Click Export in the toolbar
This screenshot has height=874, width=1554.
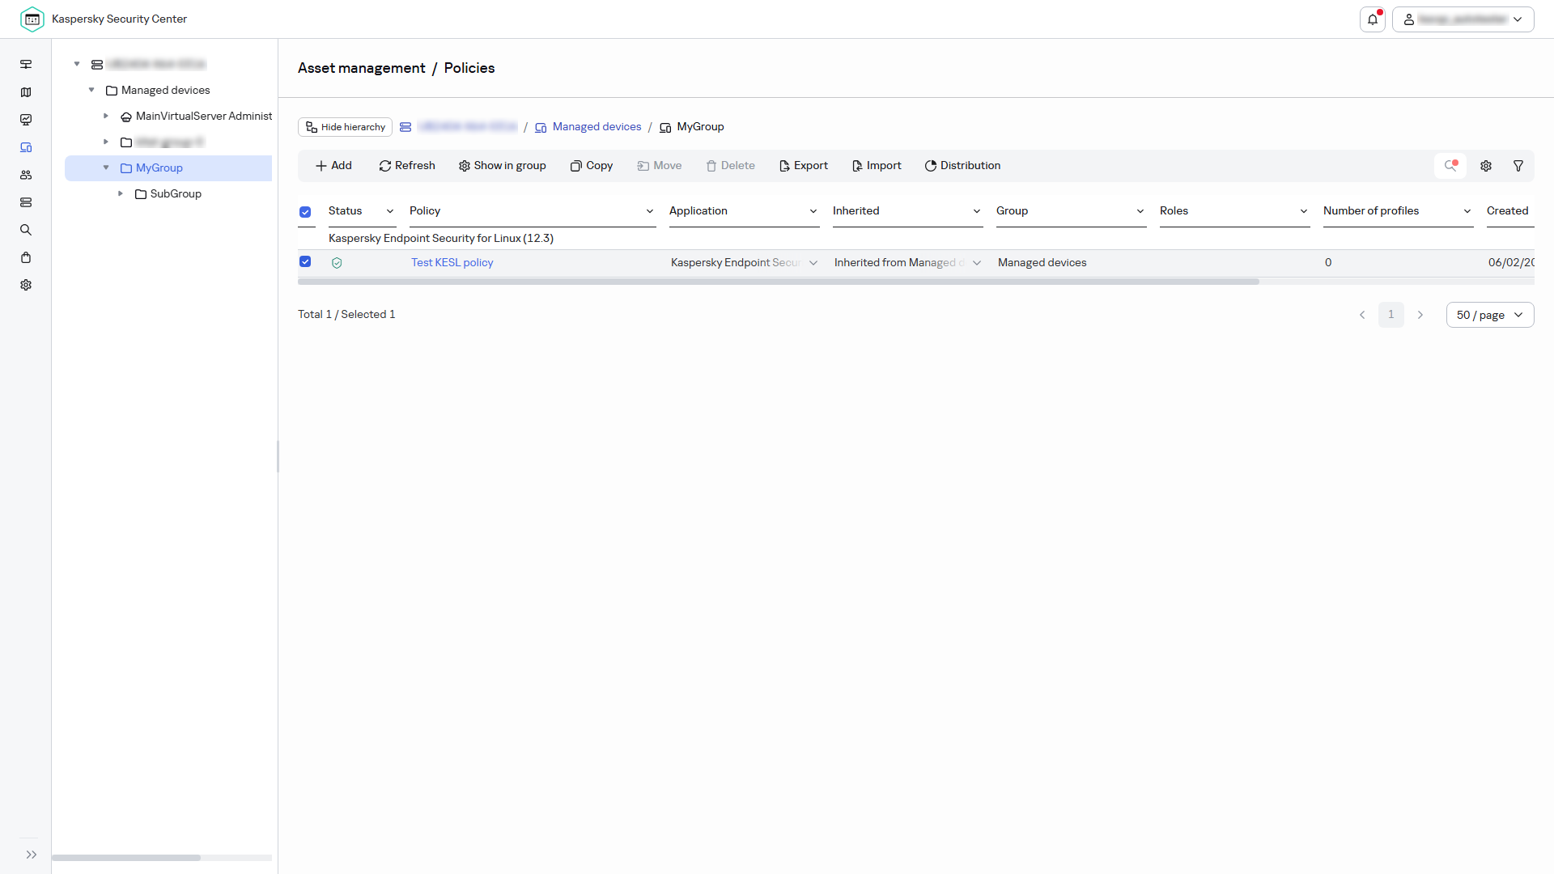(804, 166)
